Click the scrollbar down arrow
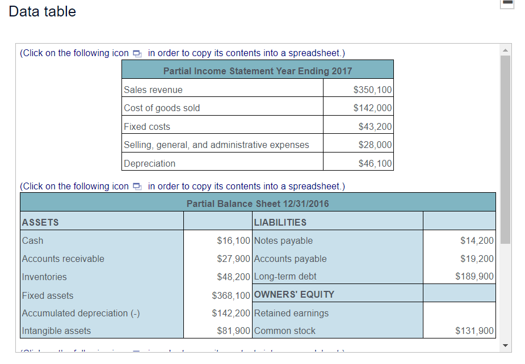Image resolution: width=525 pixels, height=364 pixels. 505,344
